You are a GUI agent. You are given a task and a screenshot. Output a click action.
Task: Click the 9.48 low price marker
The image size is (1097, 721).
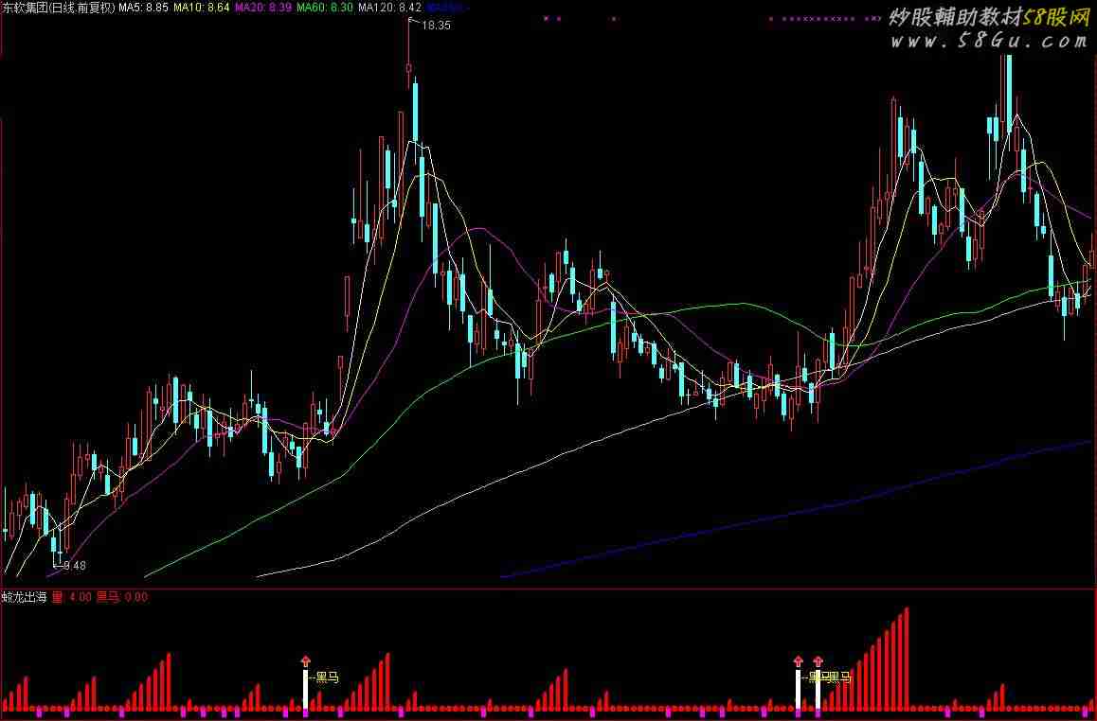[72, 566]
